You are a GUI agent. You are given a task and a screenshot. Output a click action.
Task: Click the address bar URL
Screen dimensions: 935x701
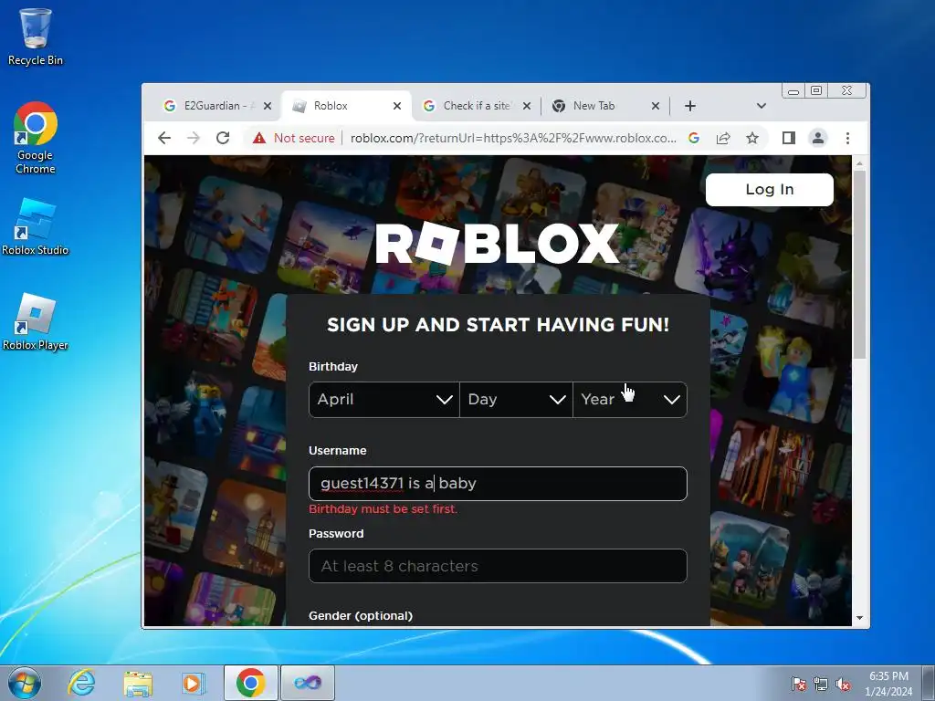[513, 139]
